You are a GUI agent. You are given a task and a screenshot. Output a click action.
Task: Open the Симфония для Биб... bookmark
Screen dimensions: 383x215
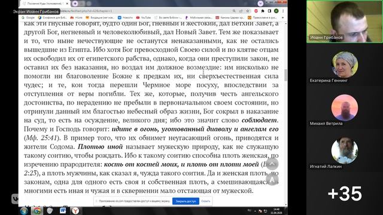(52, 17)
